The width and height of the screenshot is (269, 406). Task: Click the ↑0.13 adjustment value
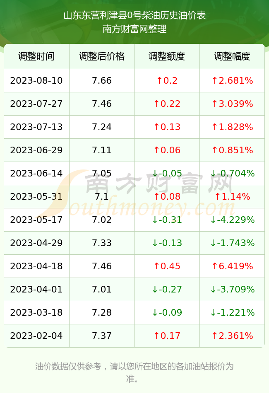tap(167, 127)
